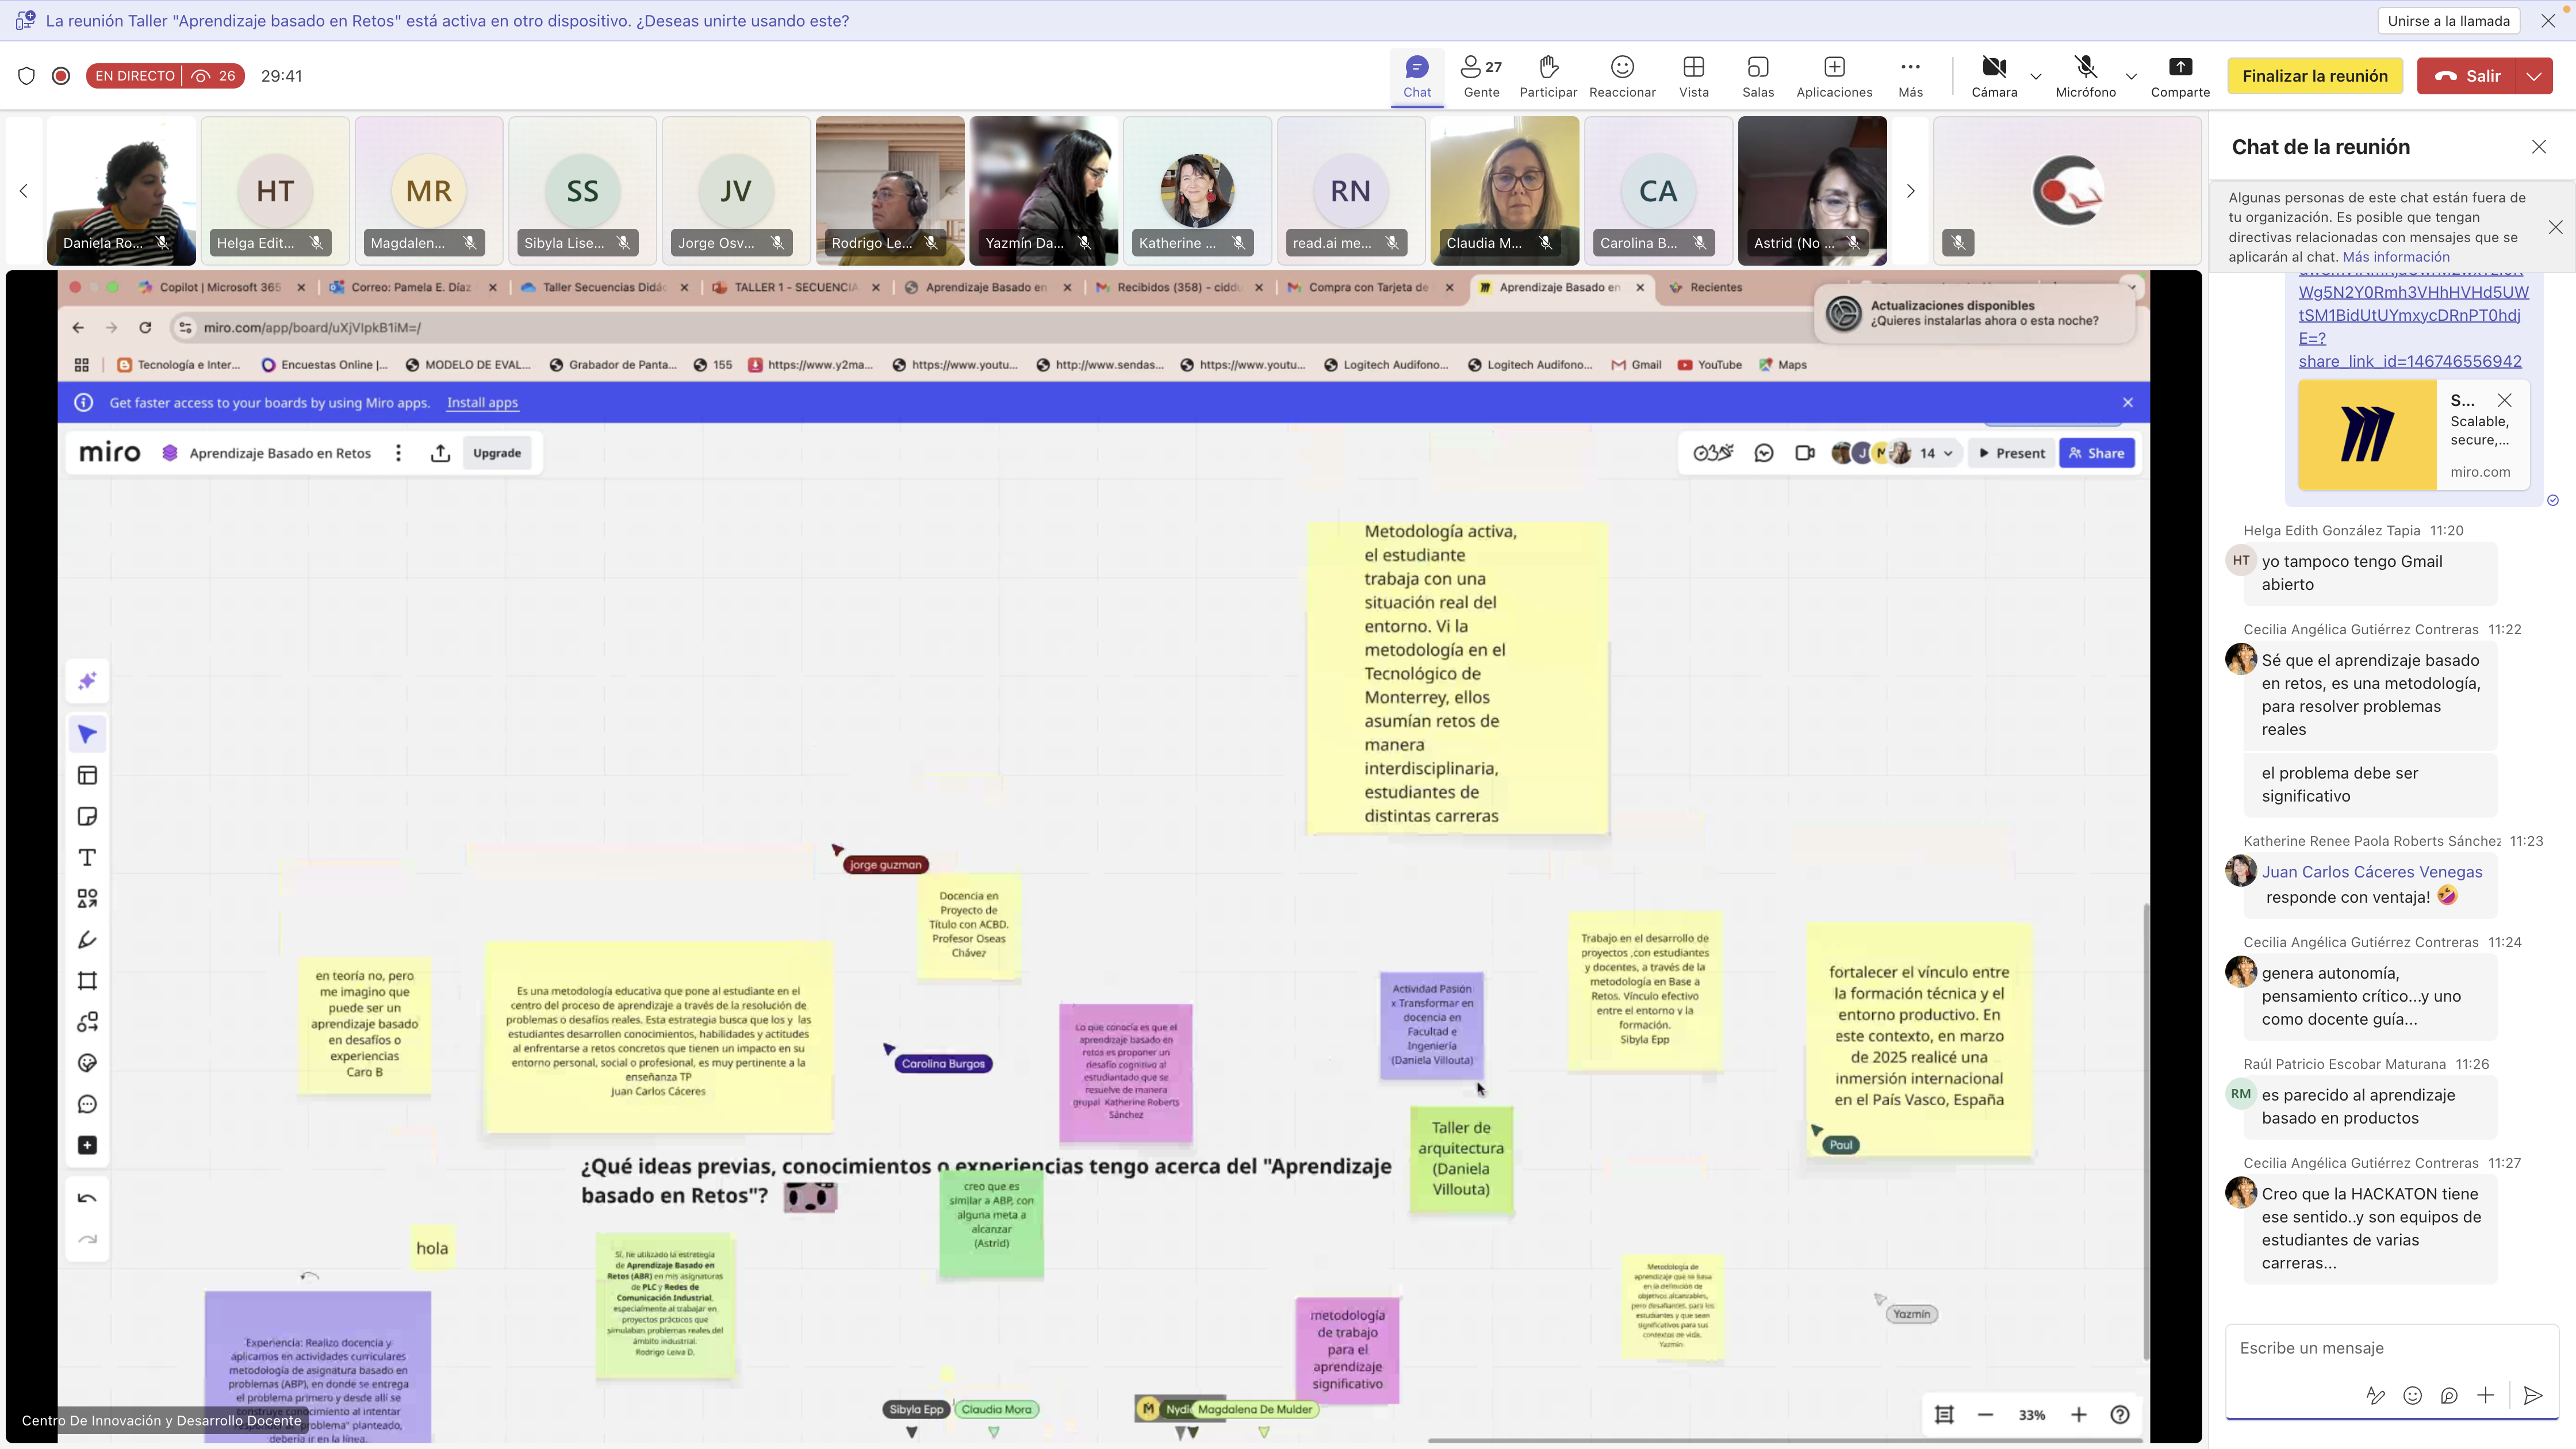Expand the Salir dropdown arrow

[2534, 76]
